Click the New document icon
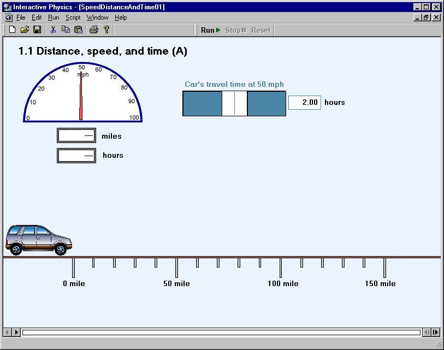Image resolution: width=444 pixels, height=350 pixels. [x=12, y=29]
